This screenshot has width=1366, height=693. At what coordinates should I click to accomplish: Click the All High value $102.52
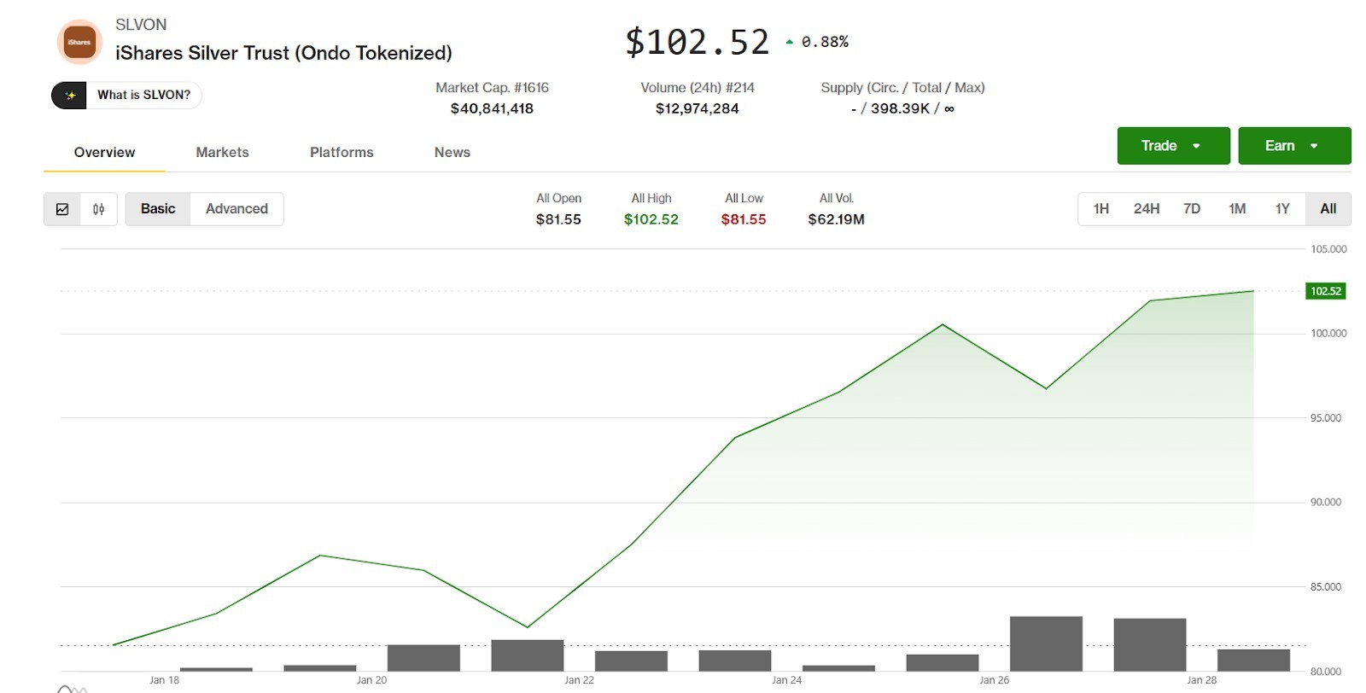pyautogui.click(x=651, y=219)
